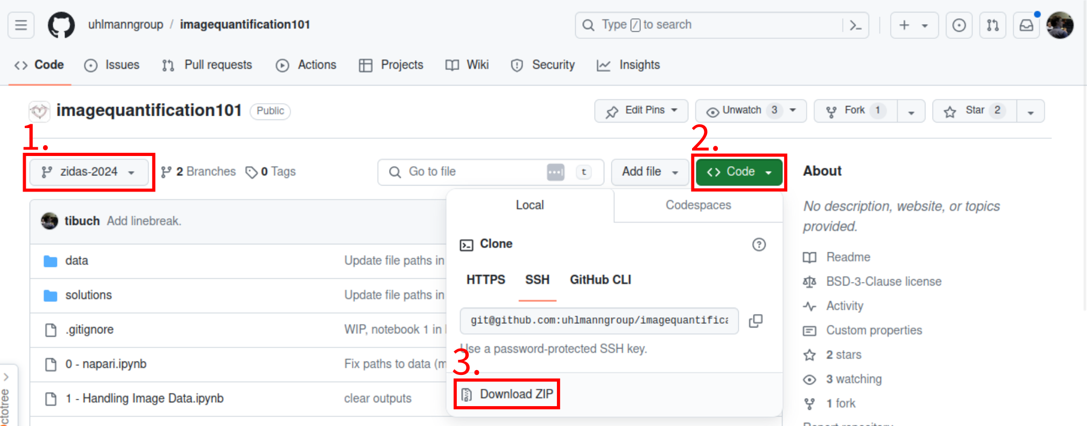Open 1 - Handling Image Data.ipynb
Image resolution: width=1087 pixels, height=426 pixels.
point(145,399)
